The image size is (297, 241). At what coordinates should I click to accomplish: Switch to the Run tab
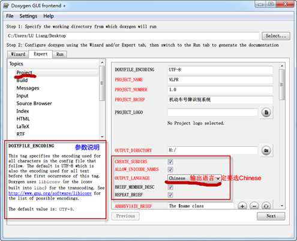pyautogui.click(x=60, y=54)
